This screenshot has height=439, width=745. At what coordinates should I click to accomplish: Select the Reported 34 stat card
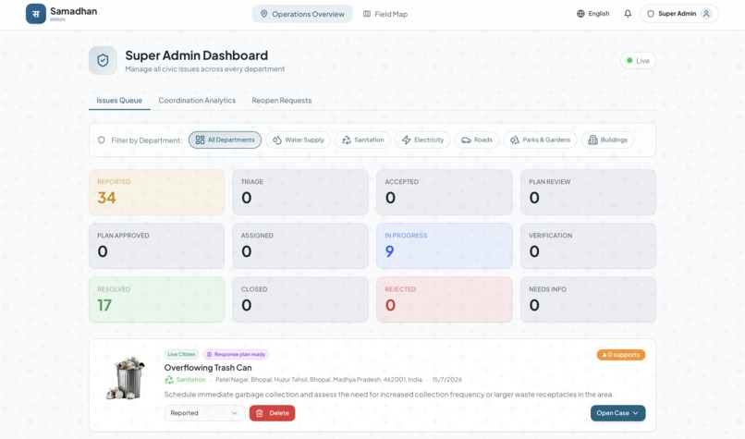tap(157, 192)
